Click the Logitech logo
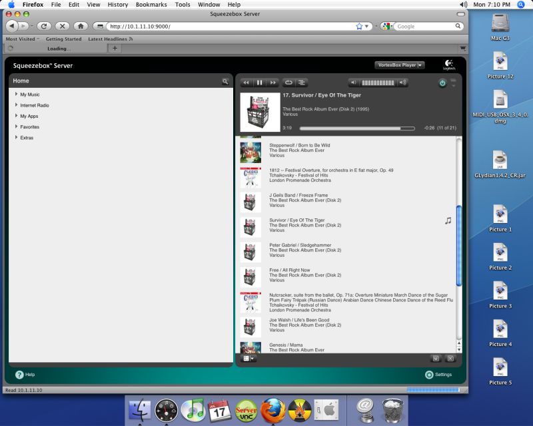533x426 pixels. coord(449,65)
